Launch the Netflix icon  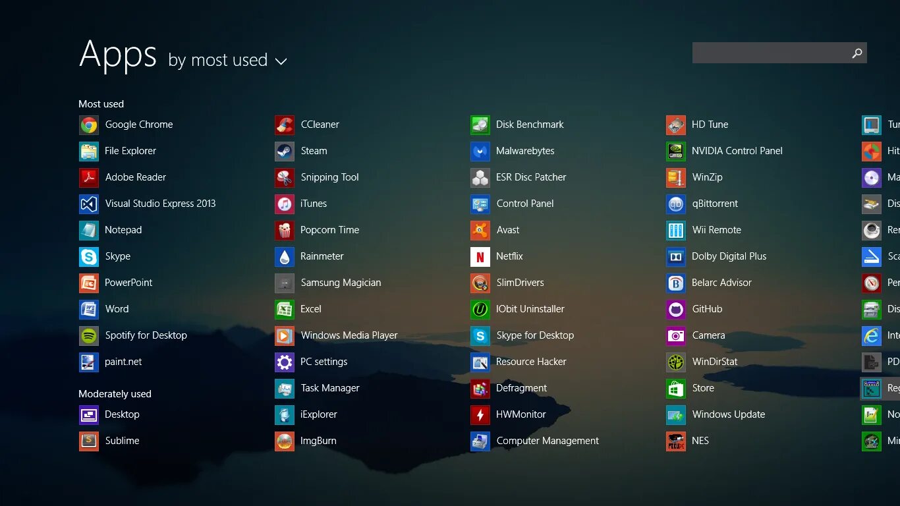click(x=480, y=256)
